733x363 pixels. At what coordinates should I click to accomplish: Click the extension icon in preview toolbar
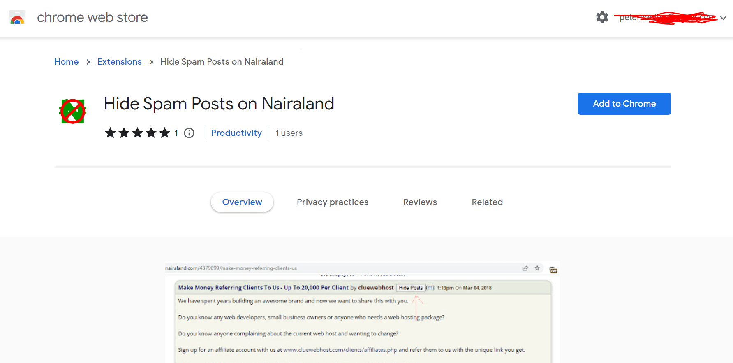tap(553, 270)
